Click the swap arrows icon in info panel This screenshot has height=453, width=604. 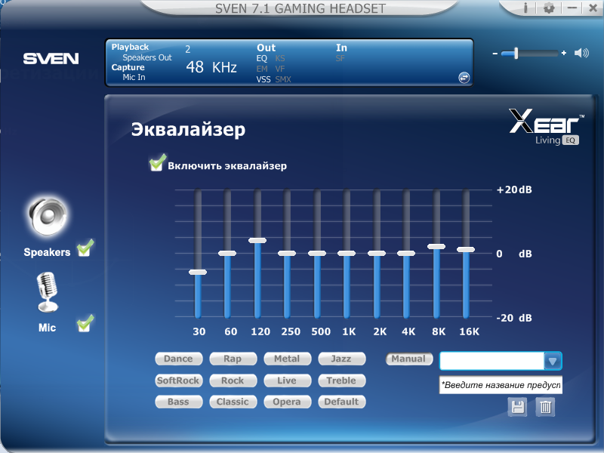click(x=464, y=78)
